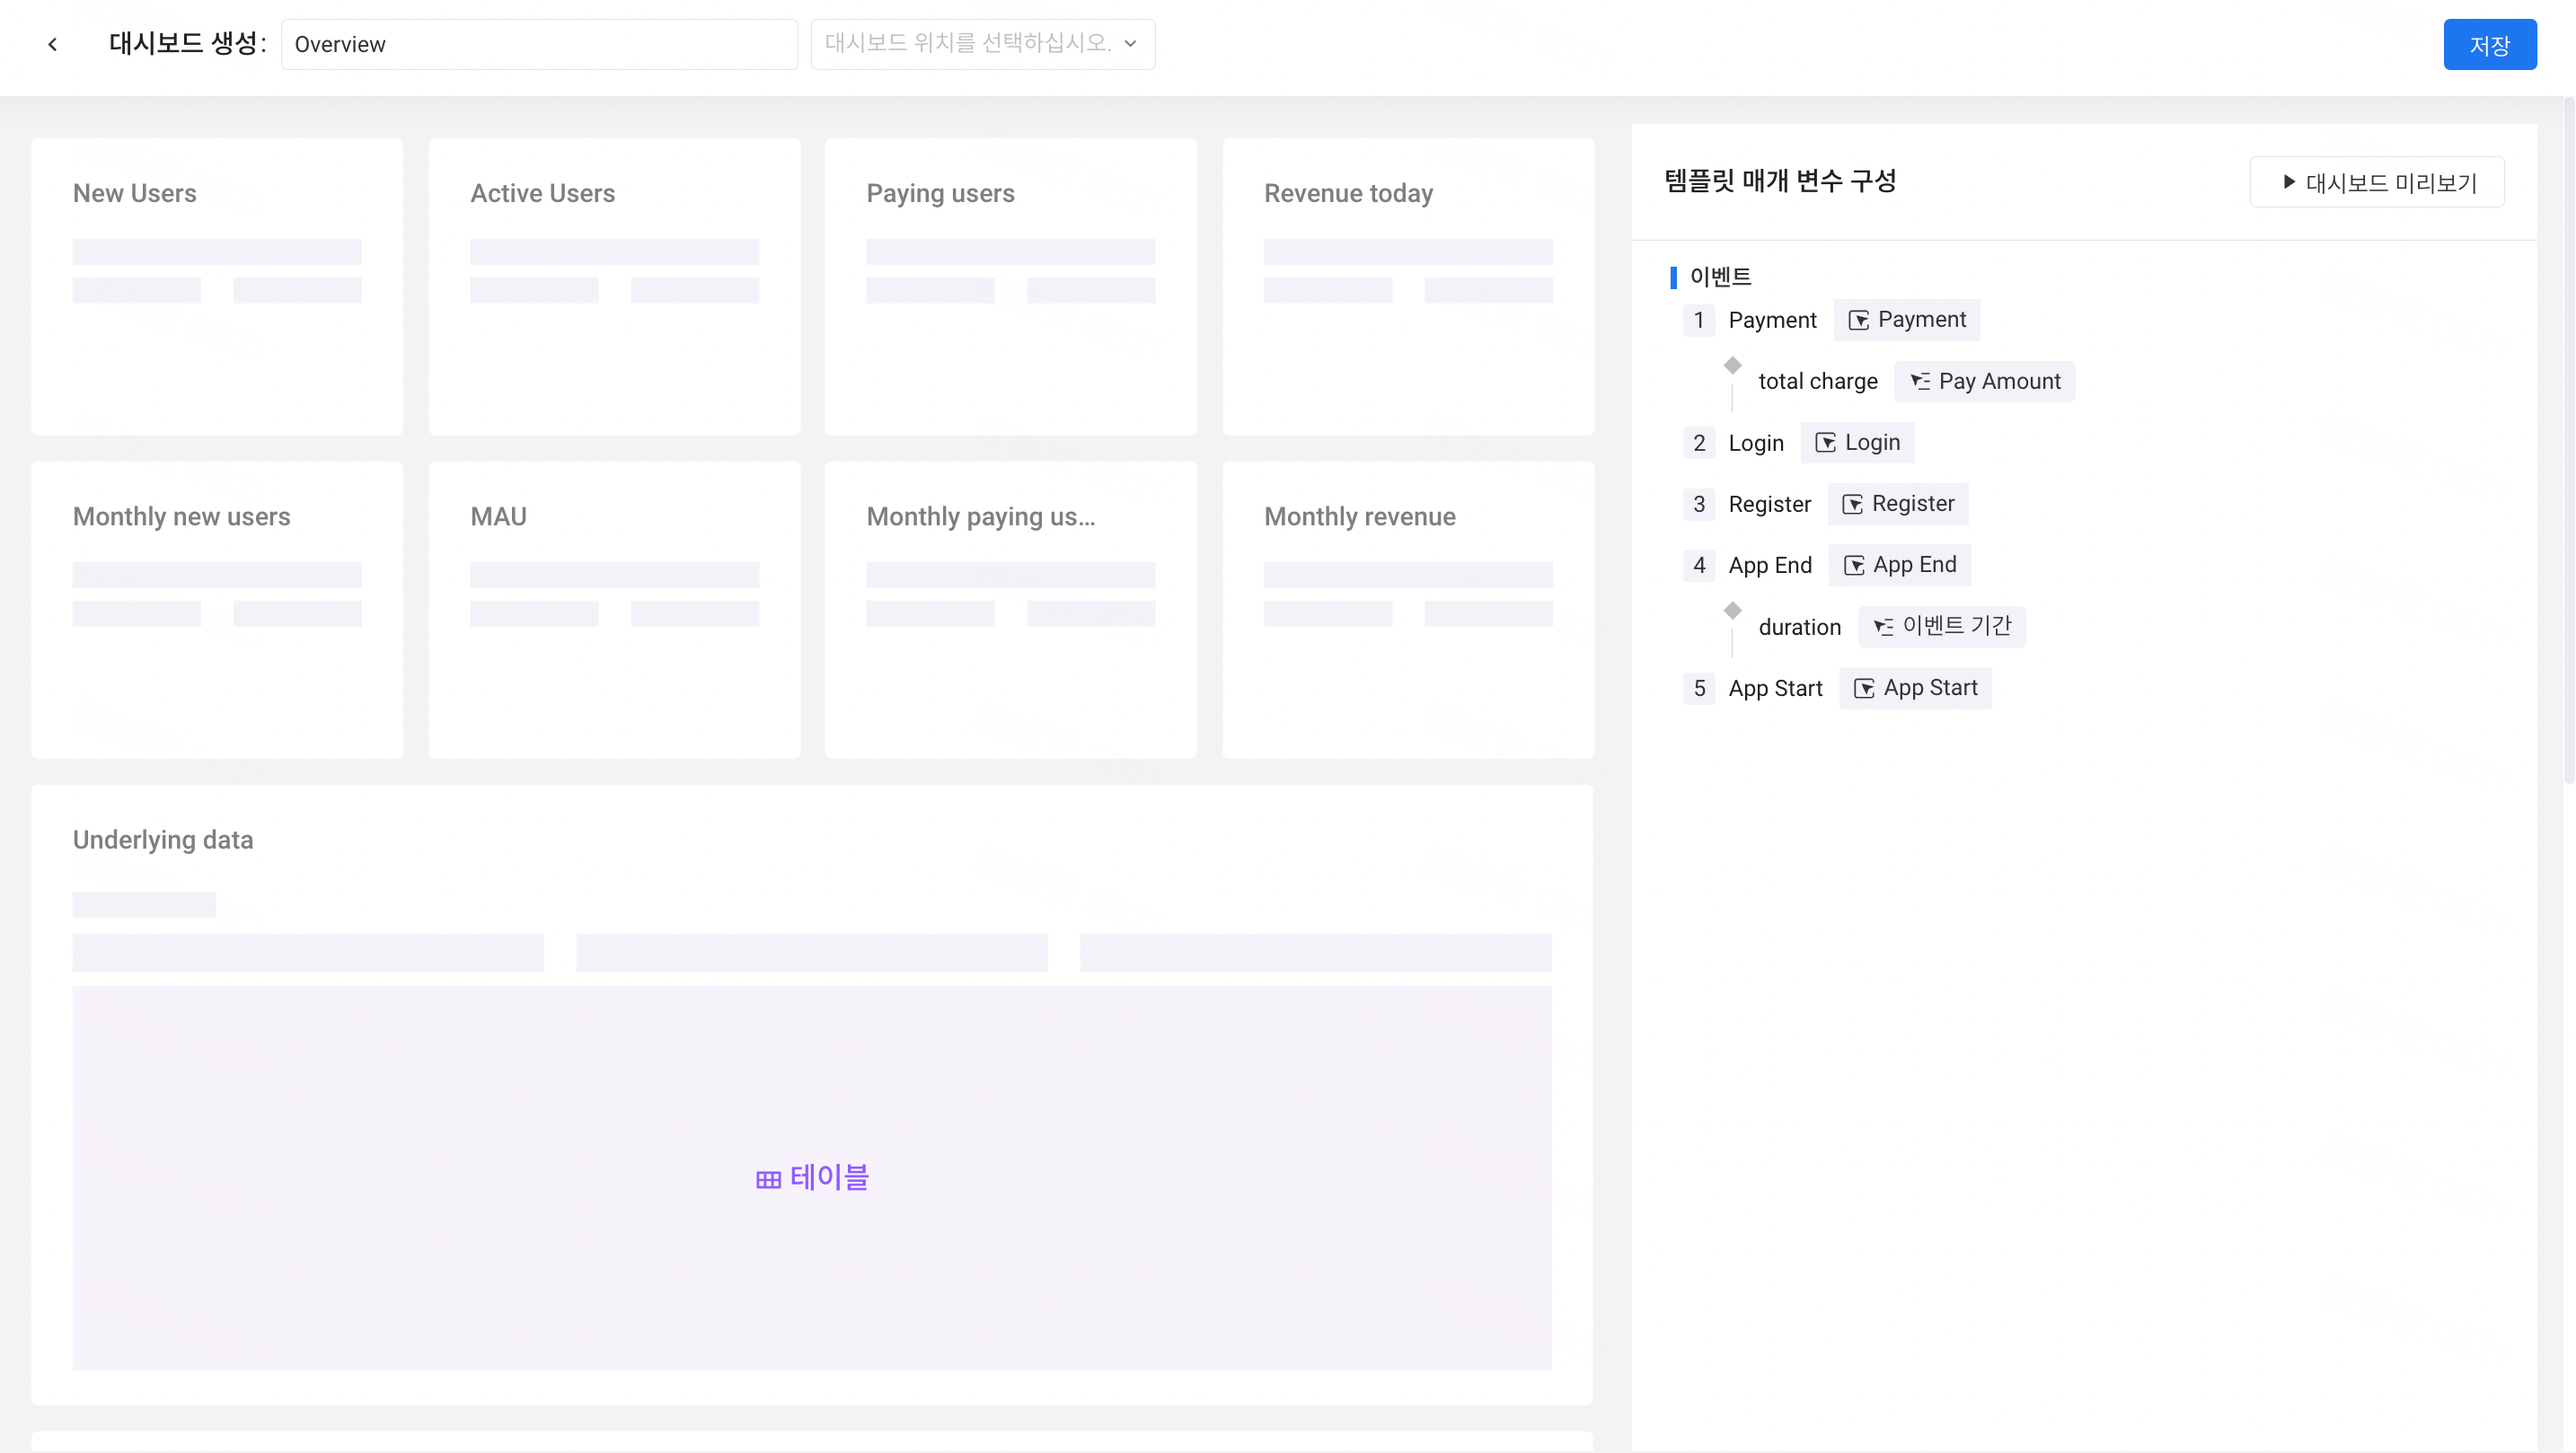The image size is (2576, 1453).
Task: Click the blue 저장 save button
Action: tap(2489, 44)
